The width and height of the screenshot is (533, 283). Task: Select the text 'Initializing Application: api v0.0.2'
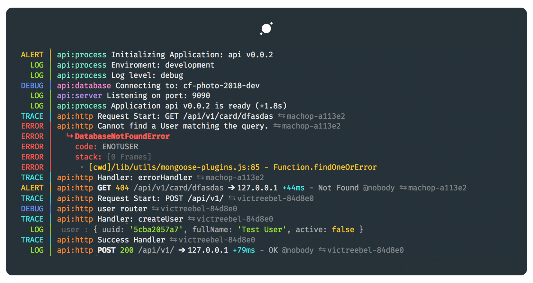(192, 55)
